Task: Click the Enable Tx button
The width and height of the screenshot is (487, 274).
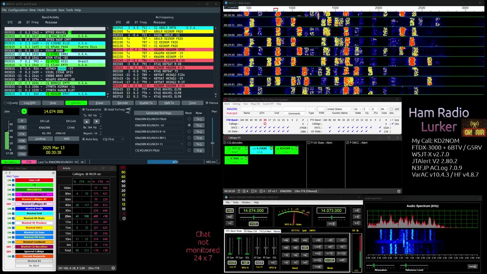Action: point(146,103)
